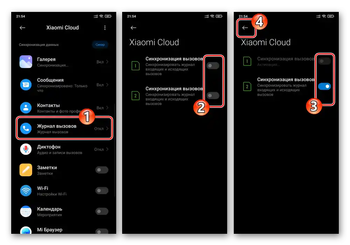Select the Mi Браузер list item
The height and width of the screenshot is (245, 350).
64,230
